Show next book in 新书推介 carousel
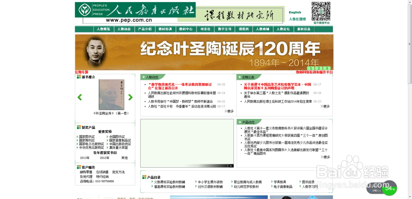The width and height of the screenshot is (412, 199). (130, 97)
